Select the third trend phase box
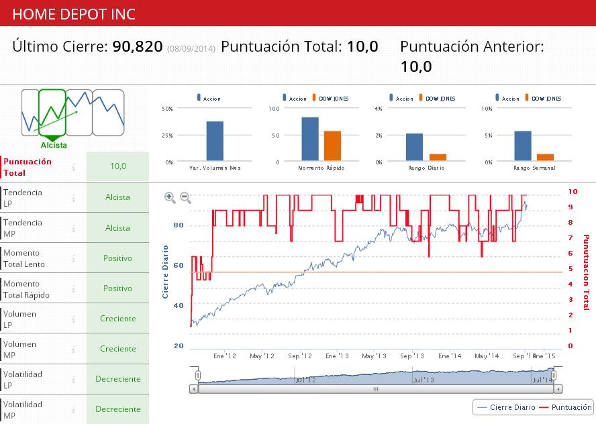Screen dimensions: 596x424 [x=79, y=113]
